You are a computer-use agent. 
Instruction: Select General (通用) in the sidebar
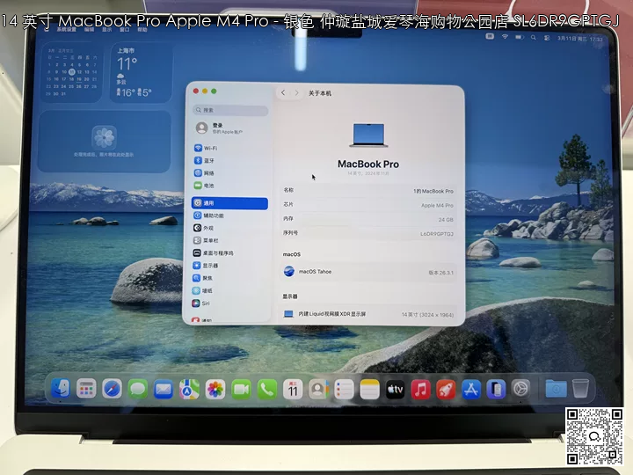pos(229,203)
